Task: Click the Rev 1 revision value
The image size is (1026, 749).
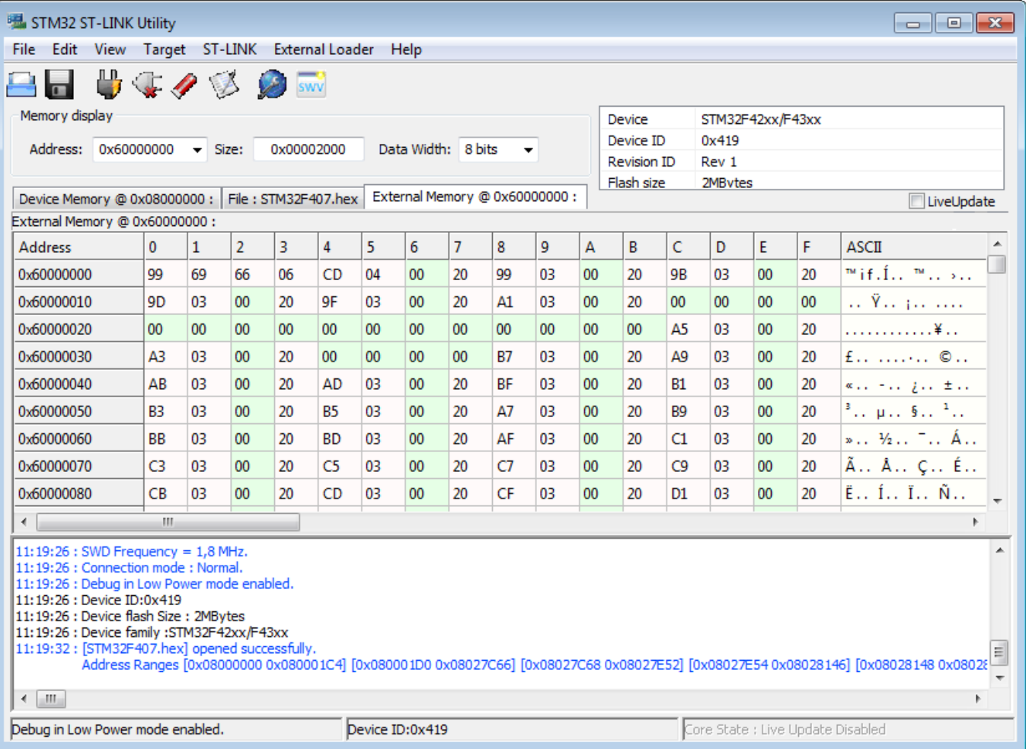Action: [x=719, y=162]
